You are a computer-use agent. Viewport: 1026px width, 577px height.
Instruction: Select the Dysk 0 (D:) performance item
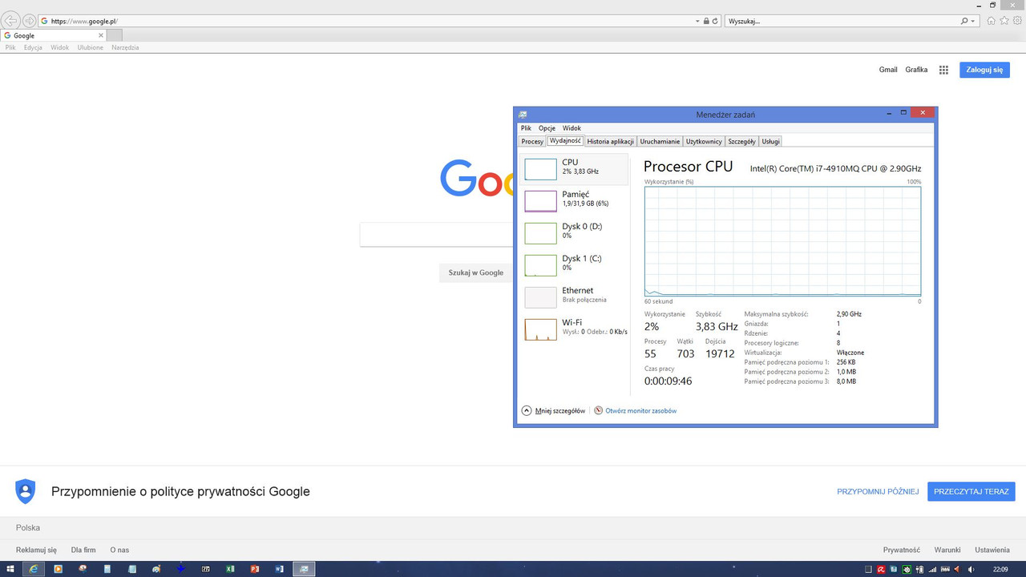(574, 232)
